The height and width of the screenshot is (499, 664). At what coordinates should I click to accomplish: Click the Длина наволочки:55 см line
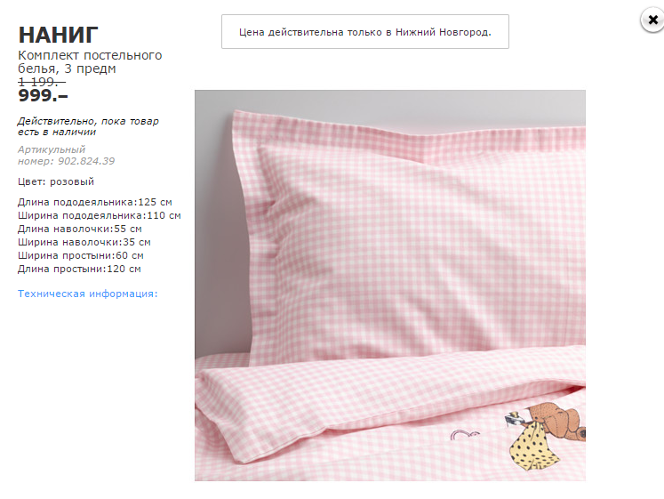[x=80, y=229]
